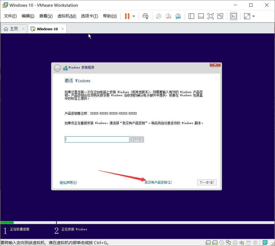Enter full screen mode
This screenshot has height=246, width=275.
[211, 16]
